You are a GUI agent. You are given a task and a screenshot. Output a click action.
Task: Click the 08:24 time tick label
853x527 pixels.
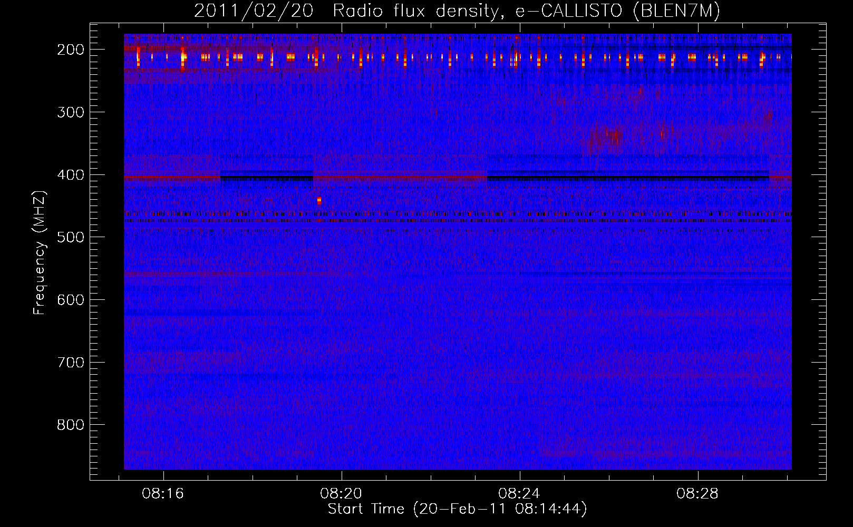tap(519, 494)
